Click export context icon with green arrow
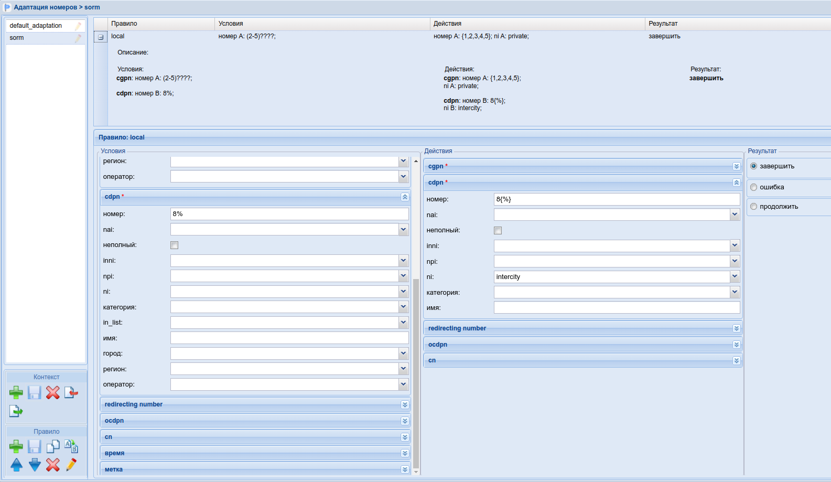Screen dimensions: 831x482 pos(16,411)
